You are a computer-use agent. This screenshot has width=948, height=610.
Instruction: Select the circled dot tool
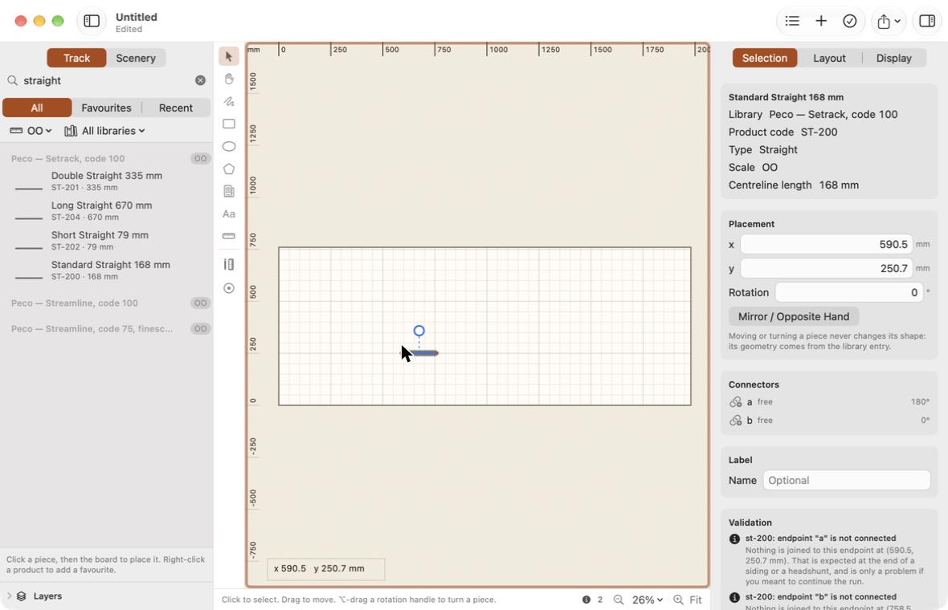(228, 288)
